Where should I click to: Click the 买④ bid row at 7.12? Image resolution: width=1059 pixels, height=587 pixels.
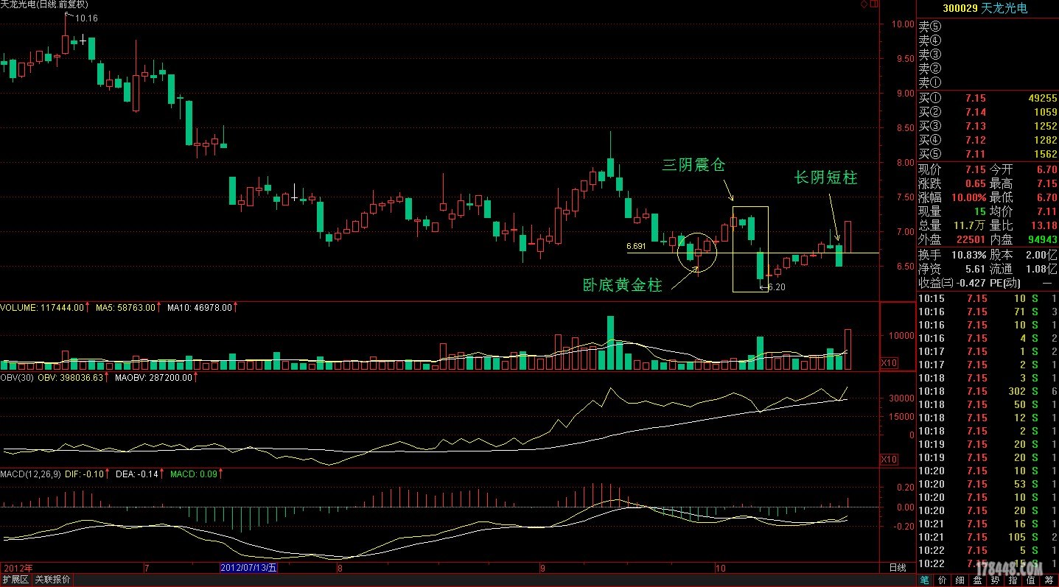click(988, 140)
